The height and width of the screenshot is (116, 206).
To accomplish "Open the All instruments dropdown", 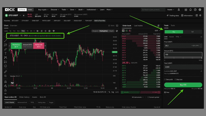I will coord(139,97).
